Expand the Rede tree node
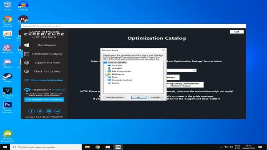This screenshot has width=267, height=150. [x=105, y=77]
